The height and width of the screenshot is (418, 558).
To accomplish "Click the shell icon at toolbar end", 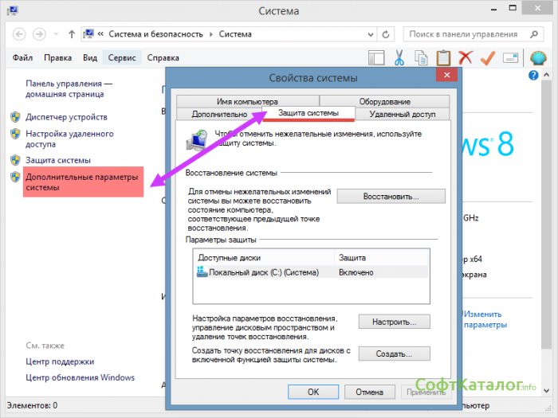I will 538,58.
